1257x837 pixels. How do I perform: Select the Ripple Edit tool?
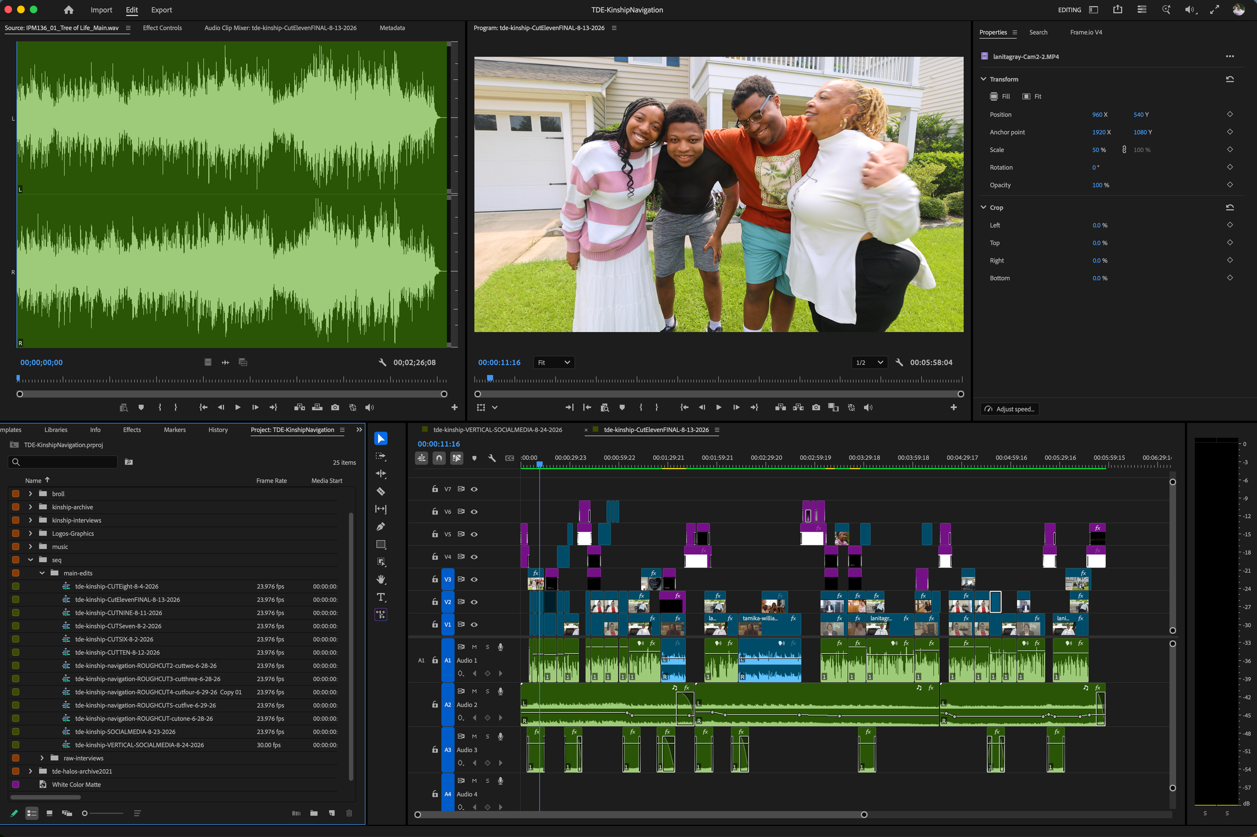click(381, 474)
